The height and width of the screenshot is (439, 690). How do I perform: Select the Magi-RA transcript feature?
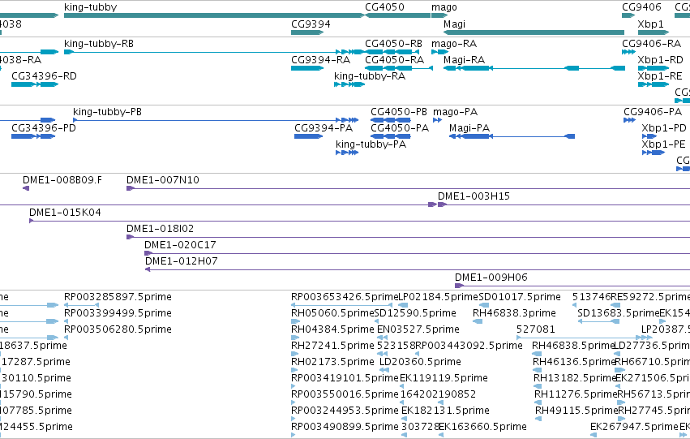point(534,68)
